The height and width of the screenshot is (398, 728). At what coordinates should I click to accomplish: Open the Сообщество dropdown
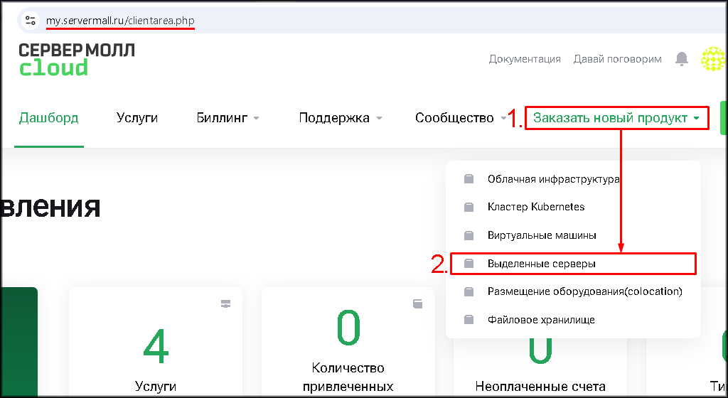(x=460, y=118)
